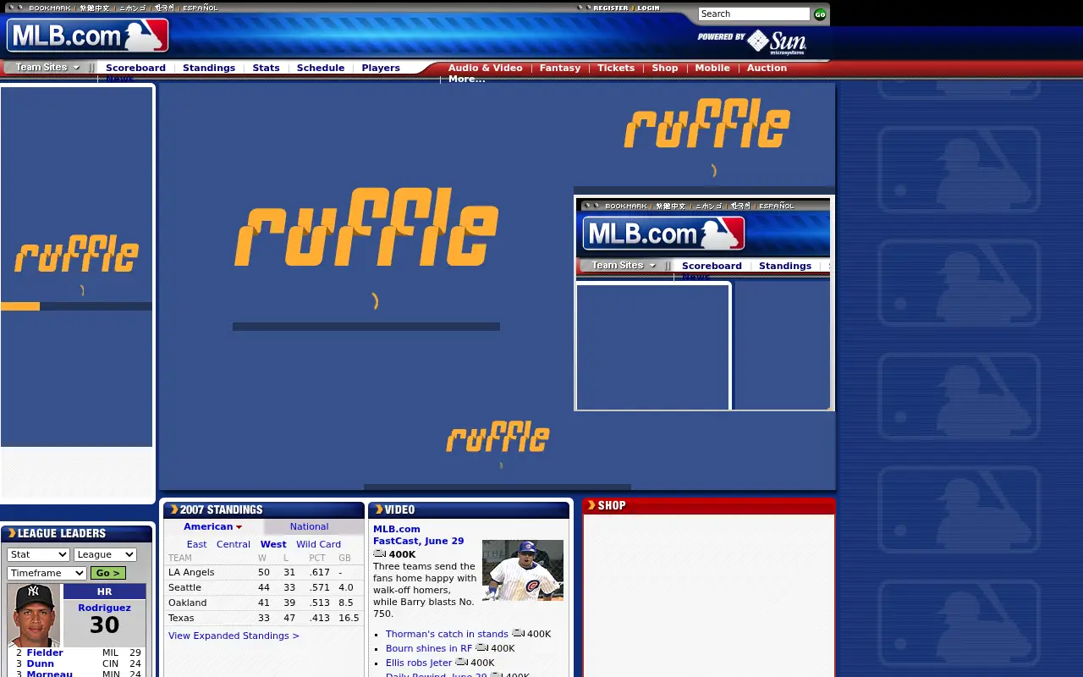1083x677 pixels.
Task: Click the Ruffle loading progress bar in the left panel
Action: [x=76, y=306]
